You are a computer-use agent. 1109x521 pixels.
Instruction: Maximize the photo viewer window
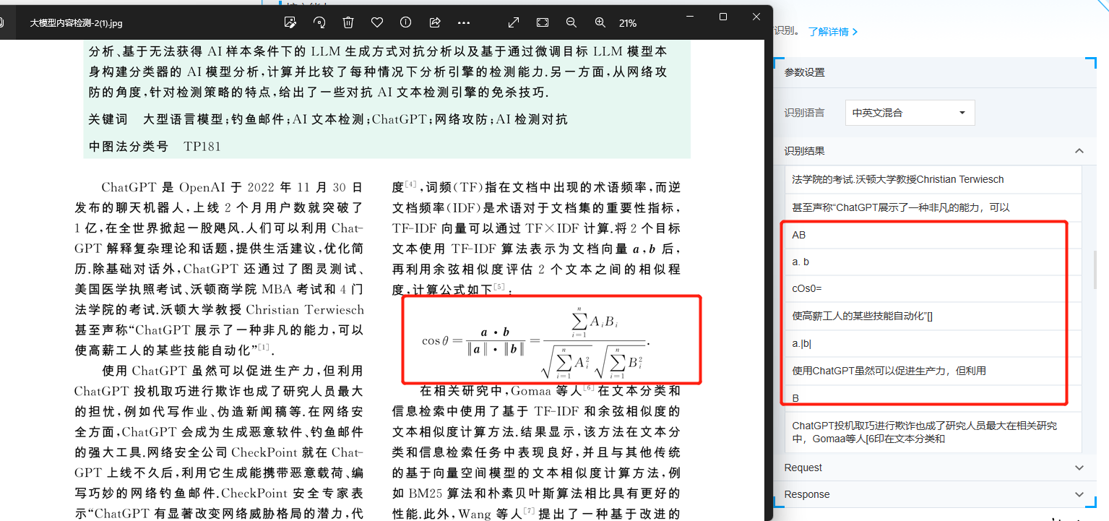coord(723,16)
